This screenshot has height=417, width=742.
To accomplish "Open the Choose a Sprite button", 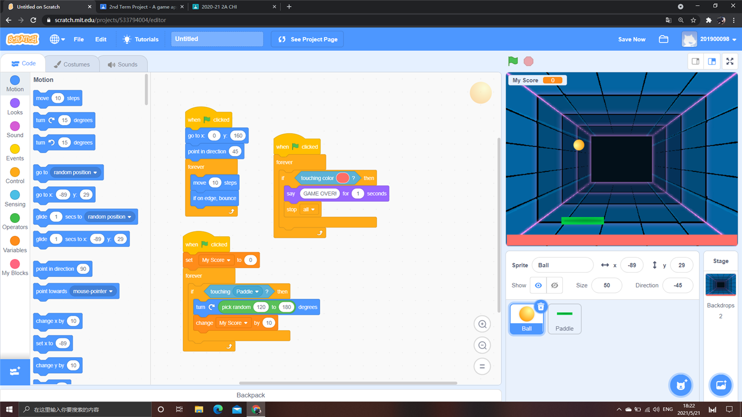I will pyautogui.click(x=681, y=385).
